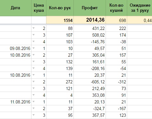This screenshot has height=119, width=152.
Task: Select the 'Ожидание за 1 руку' header
Action: [x=140, y=8]
